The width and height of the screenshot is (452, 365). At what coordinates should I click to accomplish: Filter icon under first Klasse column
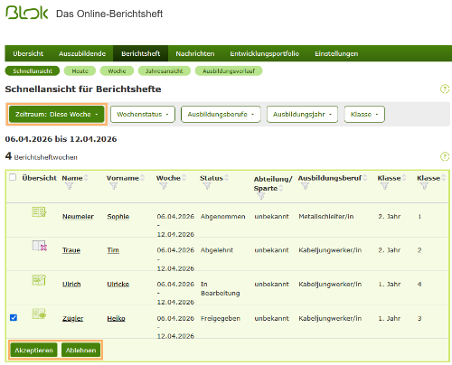click(x=384, y=186)
